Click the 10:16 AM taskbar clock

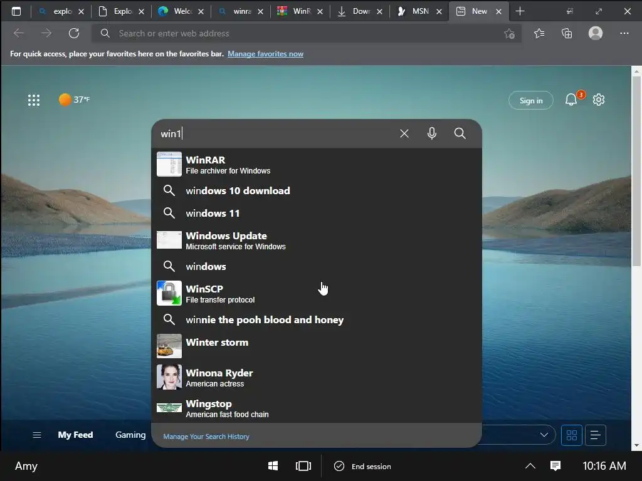click(604, 466)
